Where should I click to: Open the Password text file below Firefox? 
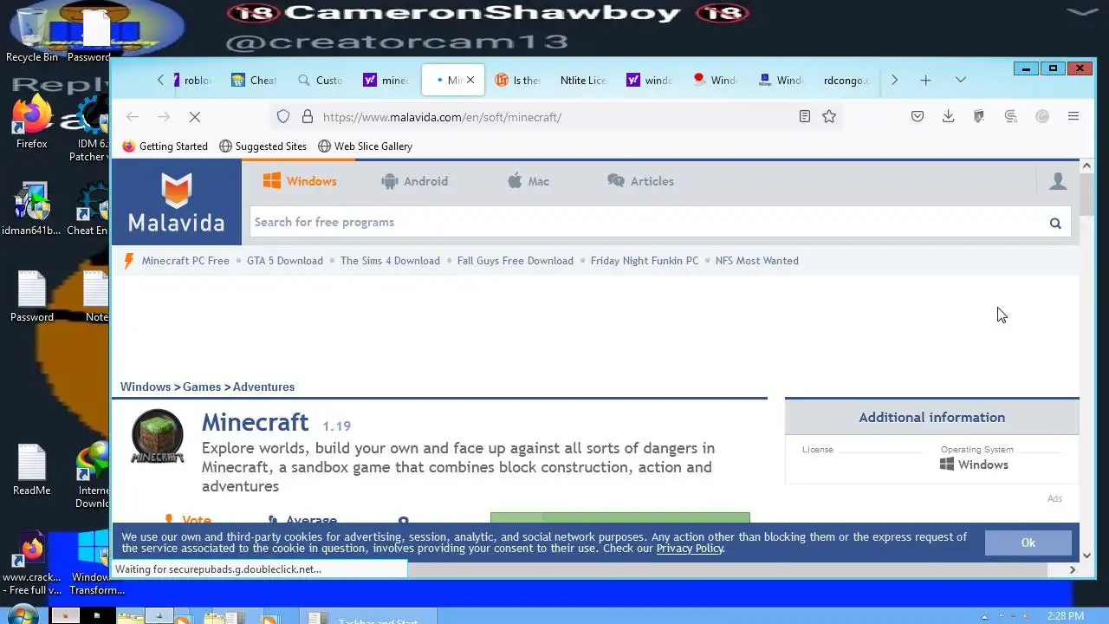[x=31, y=296]
